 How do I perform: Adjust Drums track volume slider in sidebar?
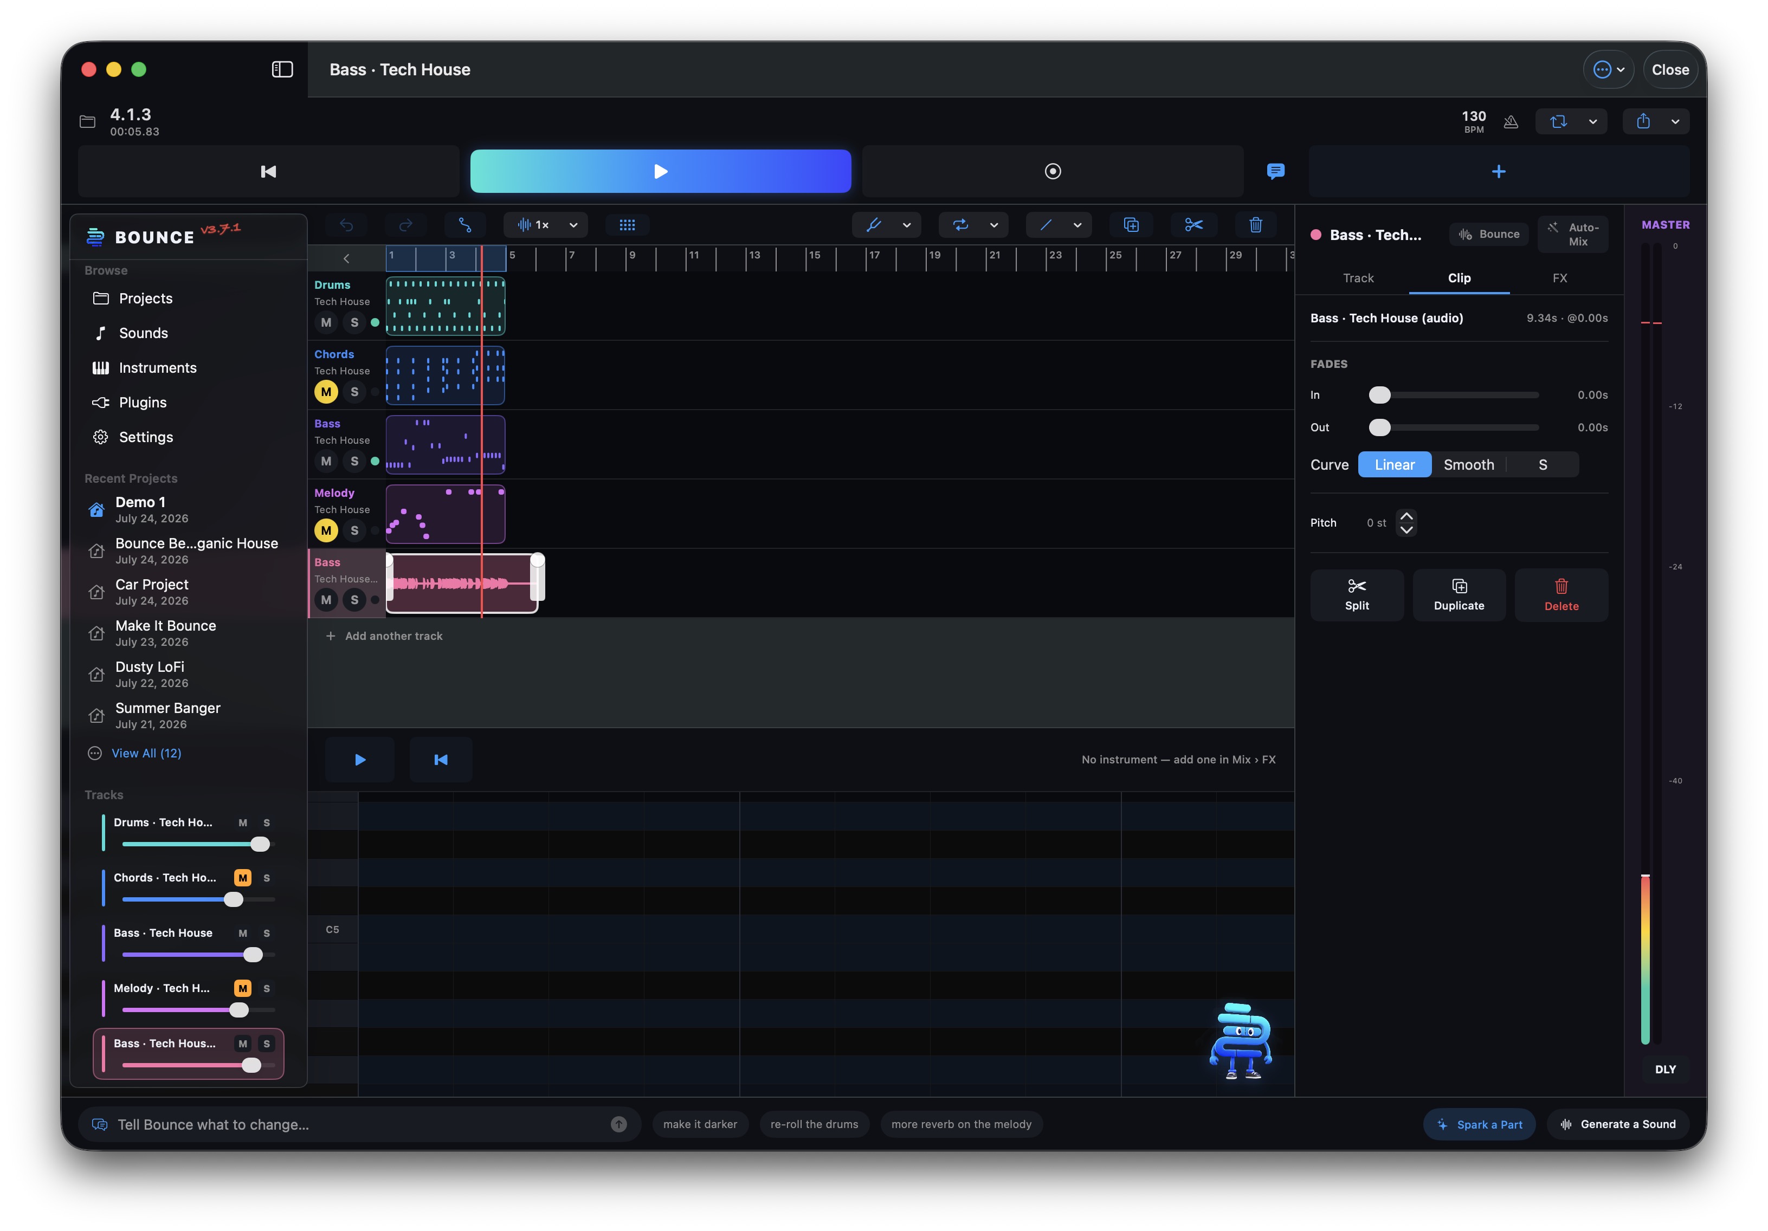tap(260, 845)
